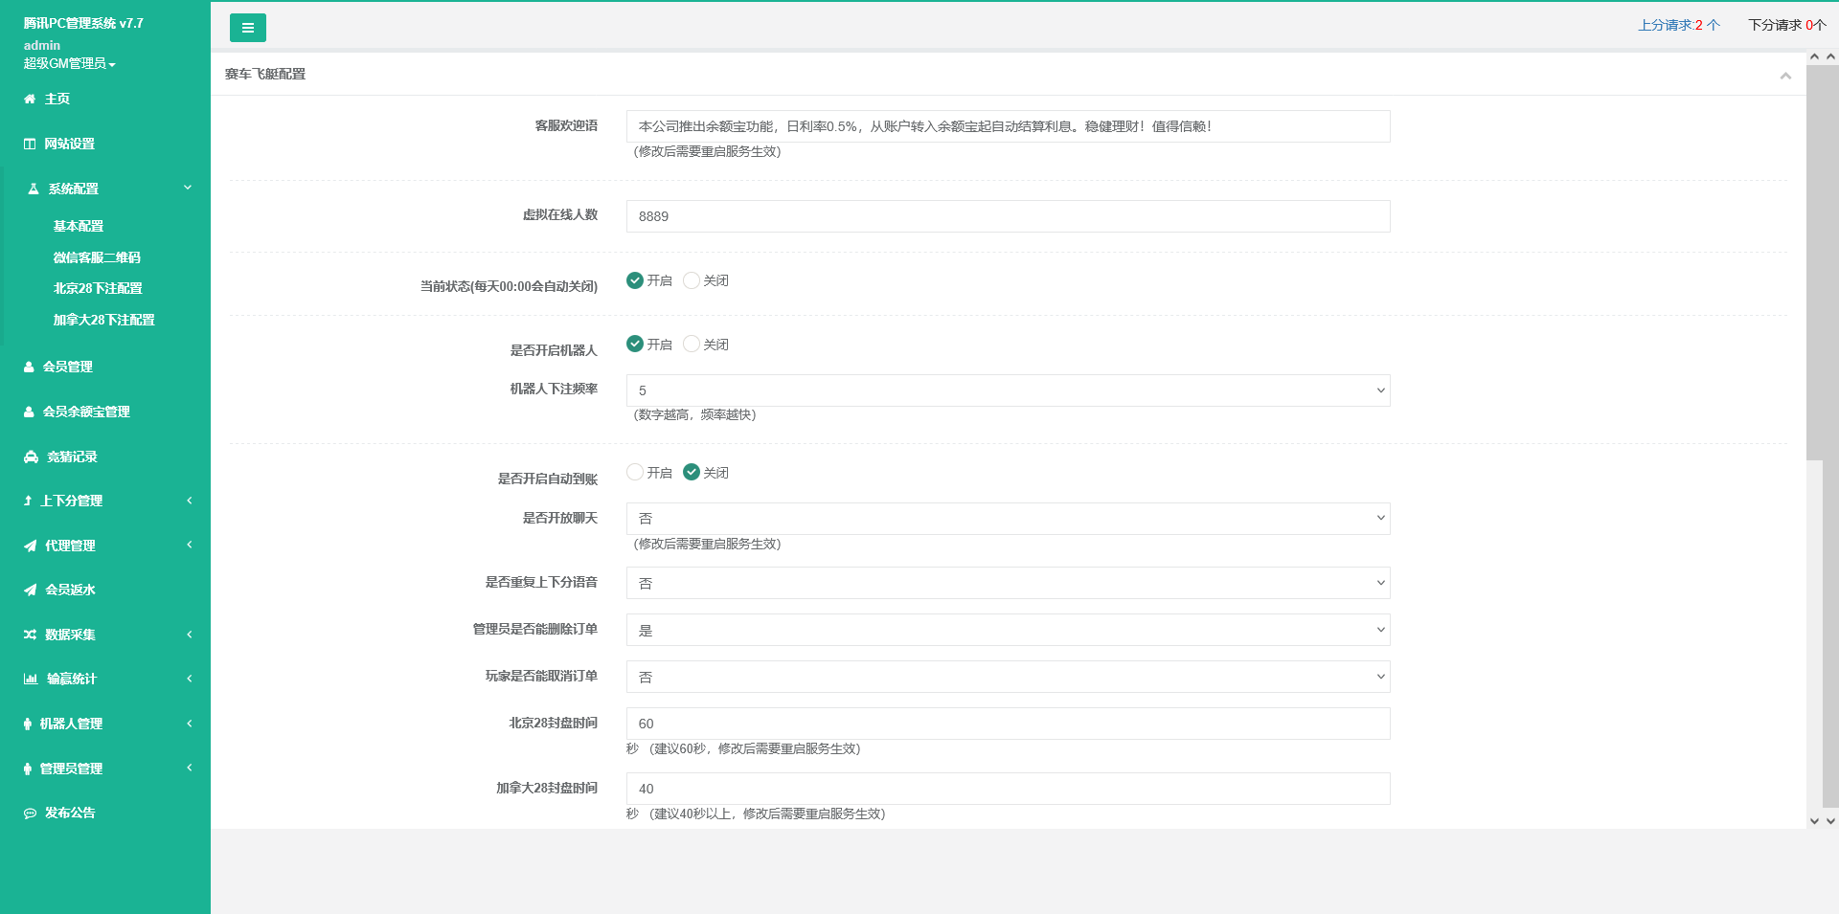Click the shuffle icon beside 数据采集
Screen dimensions: 1839x914
[x=30, y=635]
